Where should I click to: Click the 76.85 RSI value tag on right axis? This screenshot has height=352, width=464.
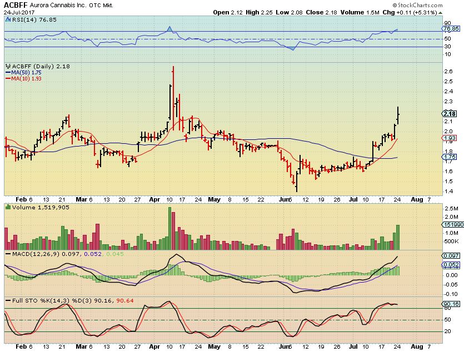click(451, 29)
